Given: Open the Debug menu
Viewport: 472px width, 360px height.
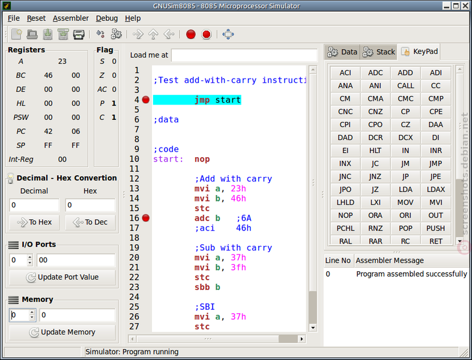Looking at the screenshot, I should 107,19.
